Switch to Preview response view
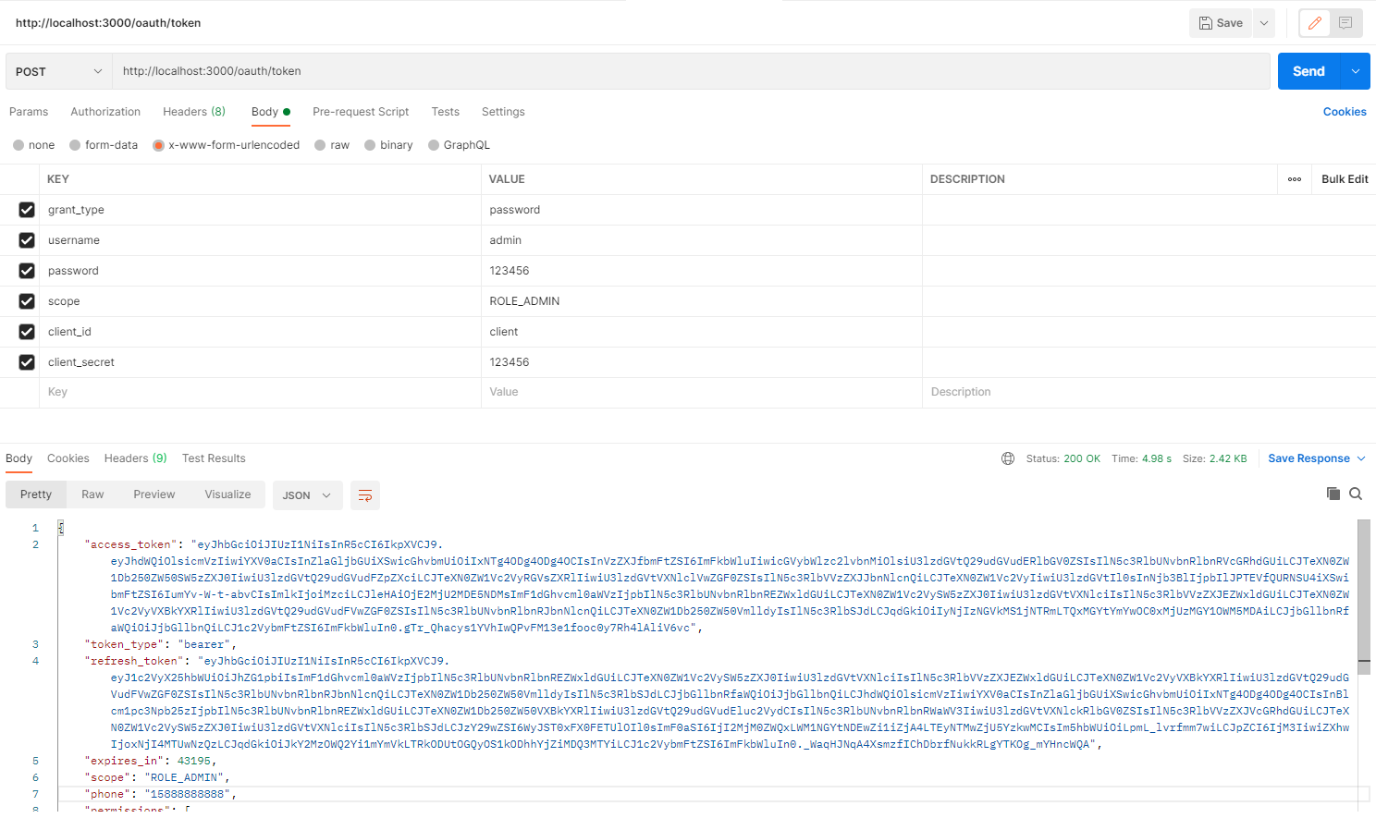 pos(154,494)
